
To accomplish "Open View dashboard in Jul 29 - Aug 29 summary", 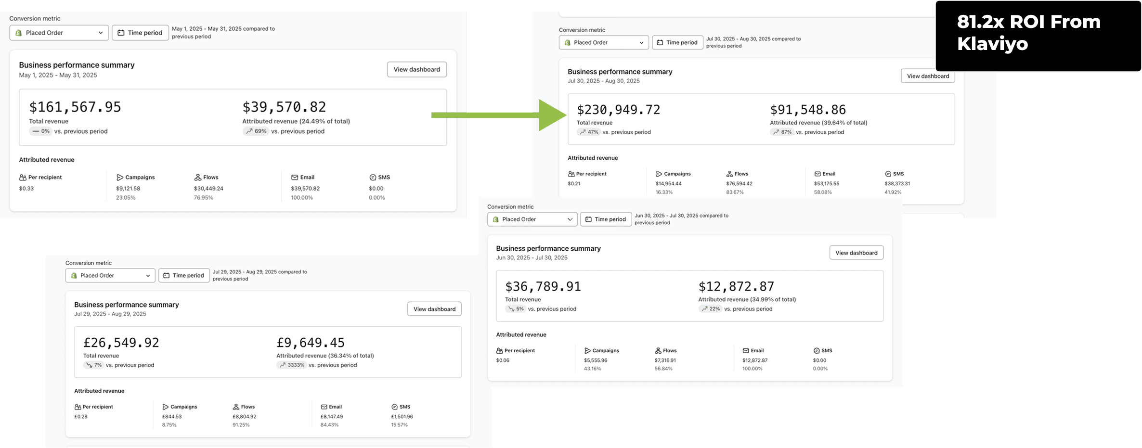I will click(434, 309).
